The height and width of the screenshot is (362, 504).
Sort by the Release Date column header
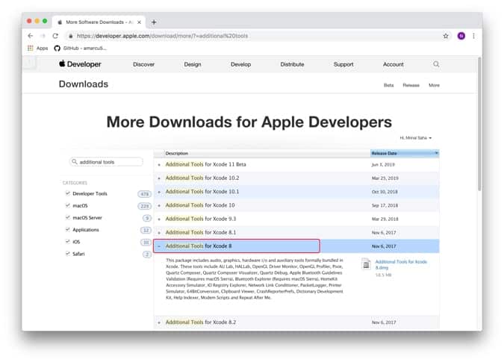pyautogui.click(x=405, y=153)
